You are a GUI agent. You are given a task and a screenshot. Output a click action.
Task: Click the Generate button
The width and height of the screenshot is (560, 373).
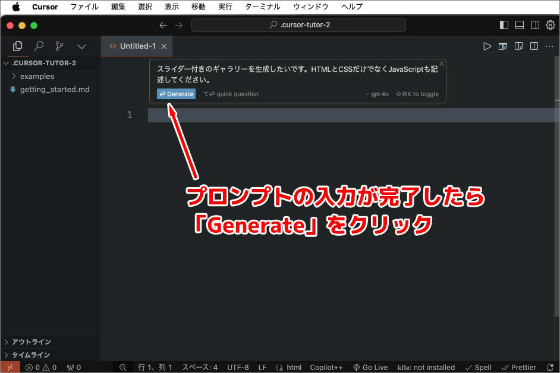176,94
